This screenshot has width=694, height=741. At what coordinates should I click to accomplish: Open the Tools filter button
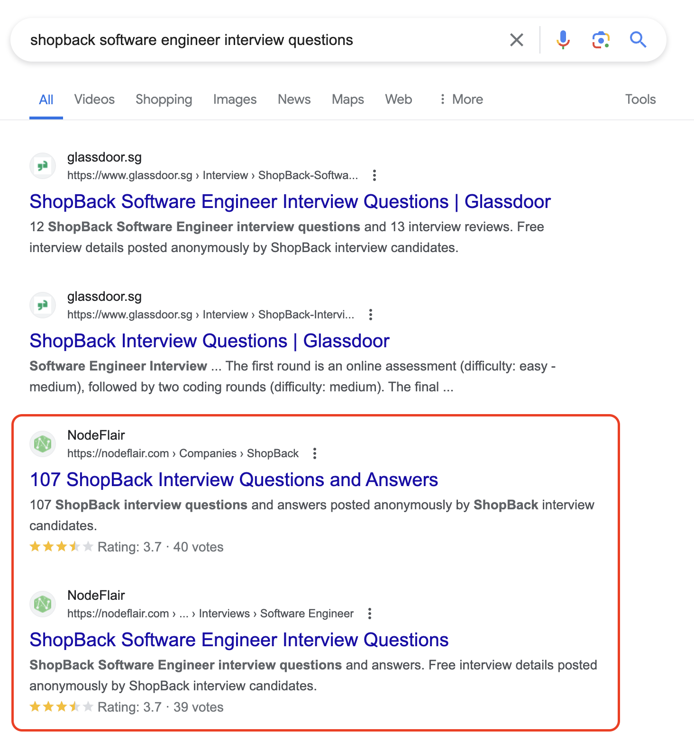640,99
